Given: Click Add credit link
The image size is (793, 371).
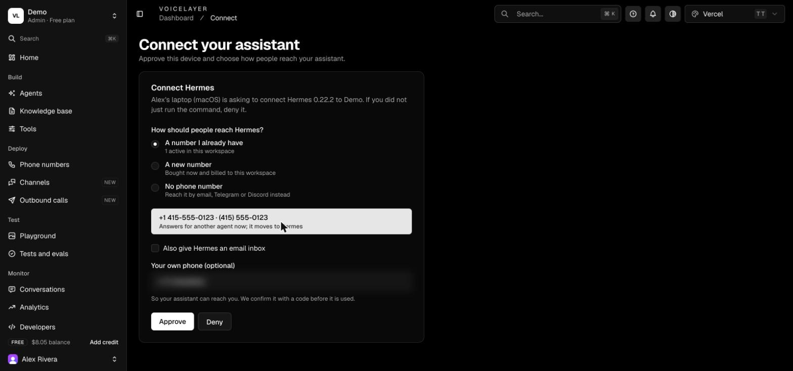Looking at the screenshot, I should (x=104, y=342).
